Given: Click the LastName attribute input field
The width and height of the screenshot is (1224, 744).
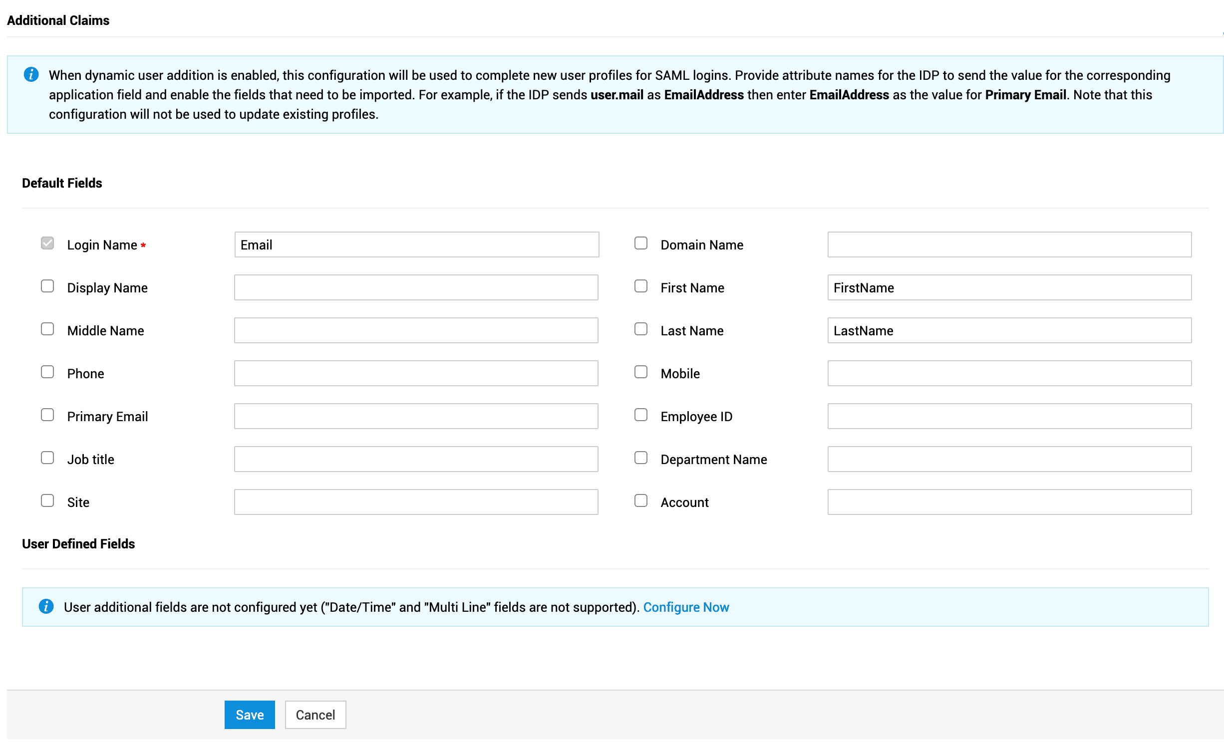Looking at the screenshot, I should tap(1009, 330).
